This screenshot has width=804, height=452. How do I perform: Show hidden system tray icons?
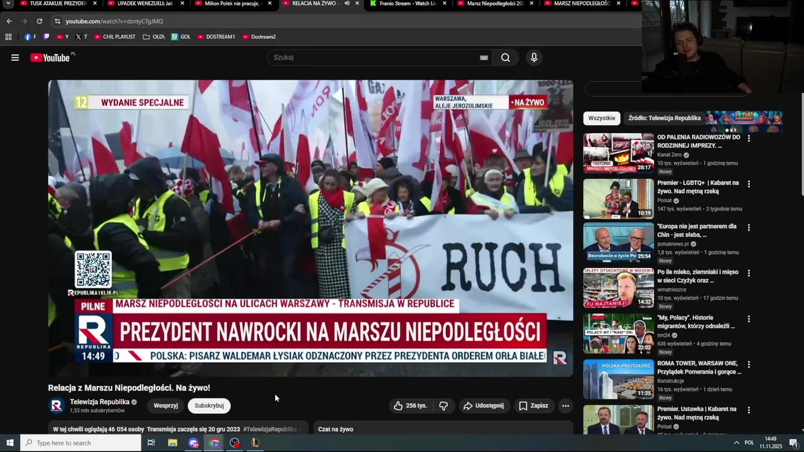coord(736,443)
